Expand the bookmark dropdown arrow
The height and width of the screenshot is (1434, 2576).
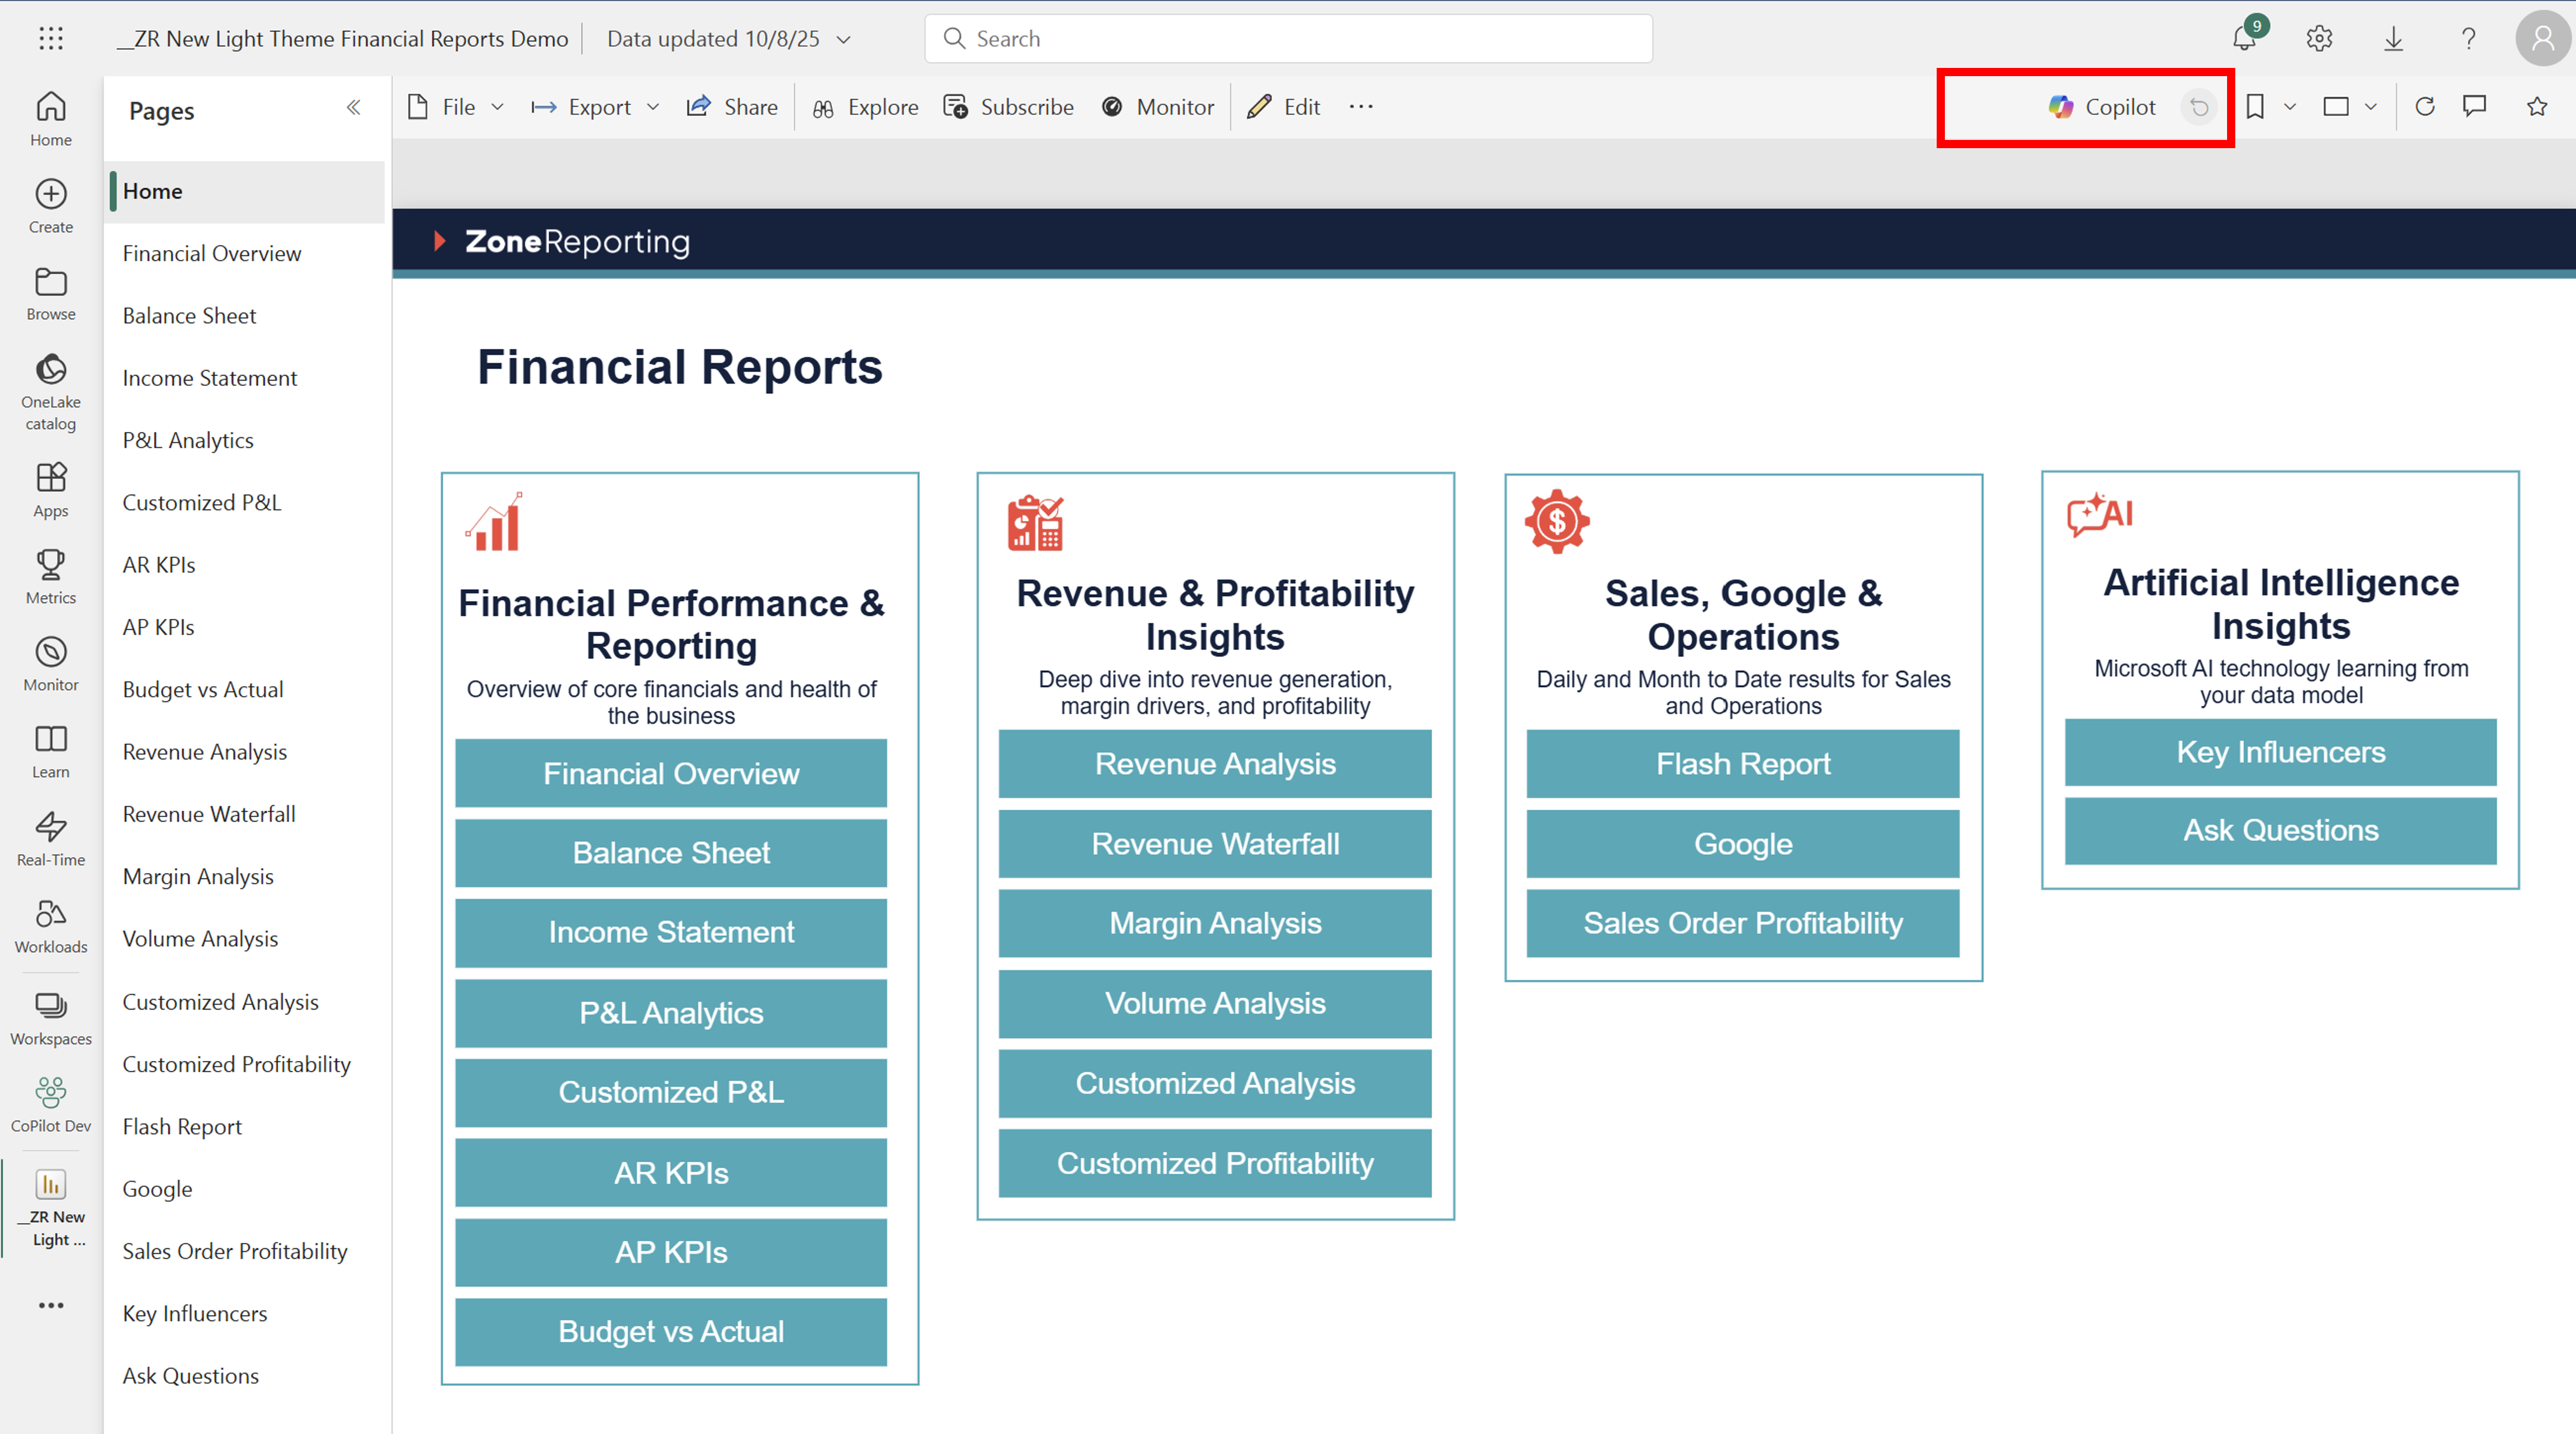pyautogui.click(x=2290, y=106)
